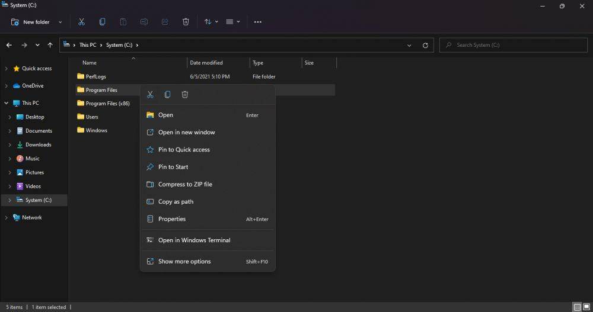Go forward with the Forward arrow

(x=24, y=45)
